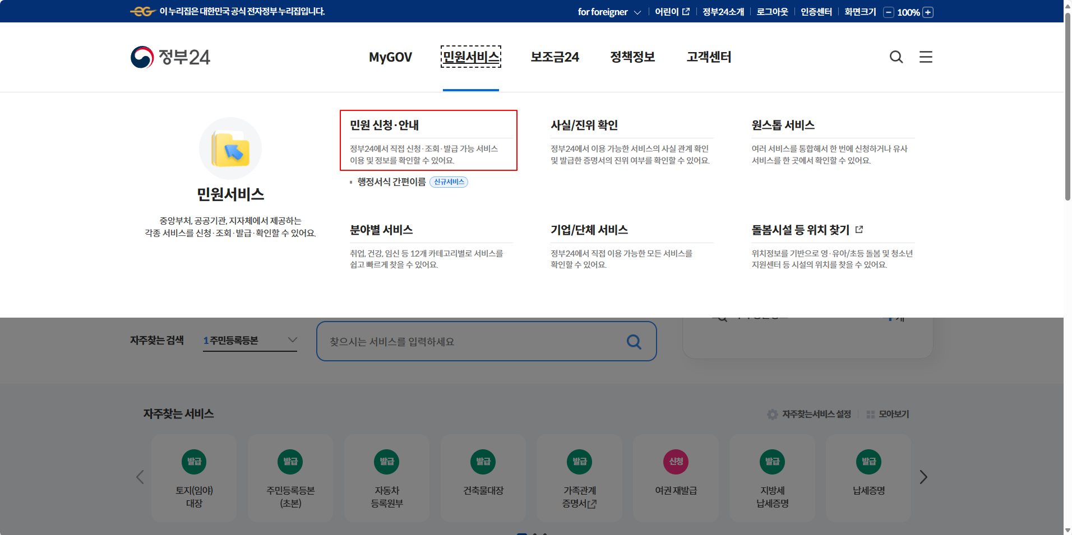The height and width of the screenshot is (535, 1072).
Task: Click the 토지(임야) 대장 label
Action: click(194, 497)
